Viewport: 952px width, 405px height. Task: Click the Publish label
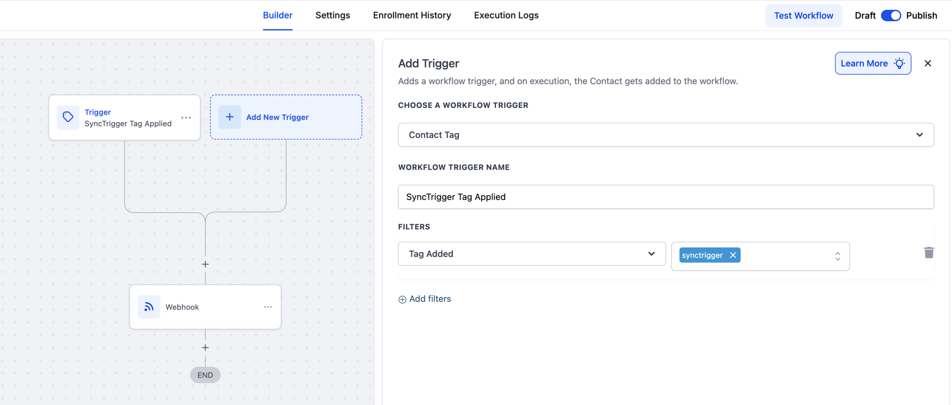click(x=922, y=16)
